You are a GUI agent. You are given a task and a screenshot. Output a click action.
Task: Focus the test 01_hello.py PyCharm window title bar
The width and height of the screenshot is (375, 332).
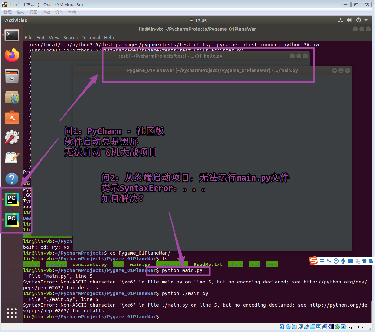click(170, 56)
